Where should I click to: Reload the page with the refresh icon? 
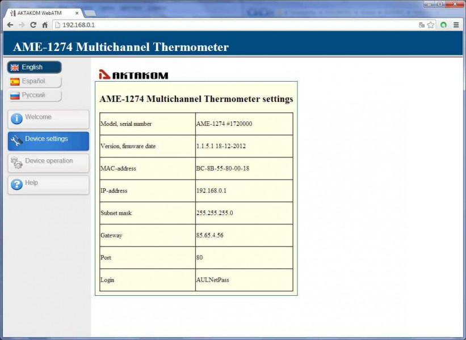pyautogui.click(x=33, y=25)
